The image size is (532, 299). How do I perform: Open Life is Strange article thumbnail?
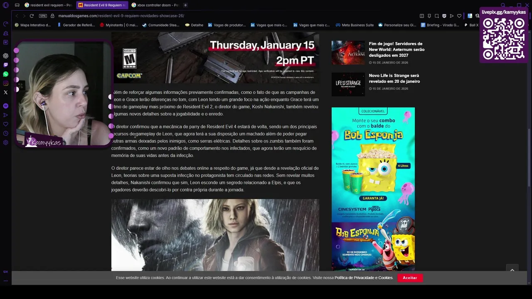point(348,84)
